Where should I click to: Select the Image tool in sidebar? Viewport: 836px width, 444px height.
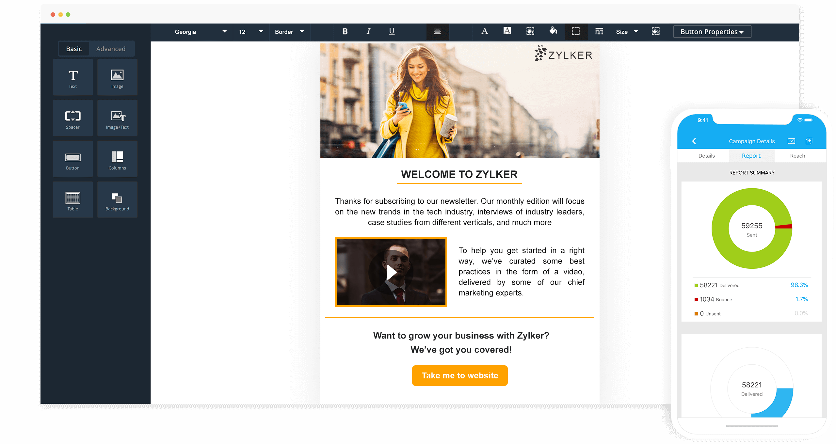pos(117,77)
